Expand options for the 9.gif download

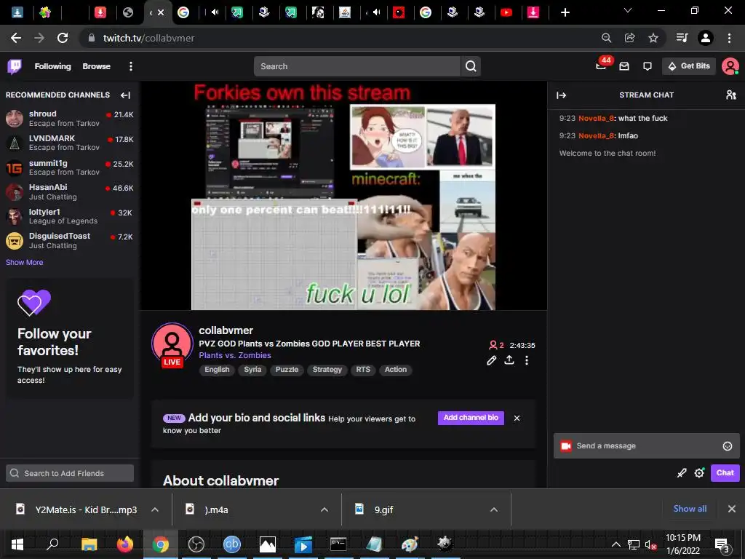494,510
